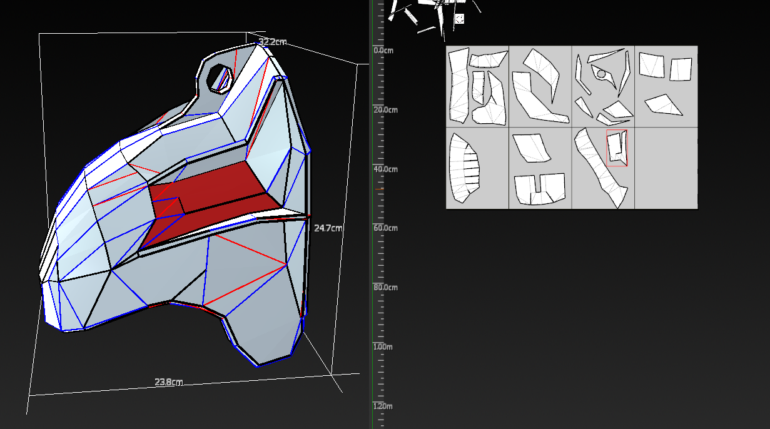This screenshot has width=770, height=429.
Task: Click the 24.7cm height dimension label
Action: click(328, 228)
